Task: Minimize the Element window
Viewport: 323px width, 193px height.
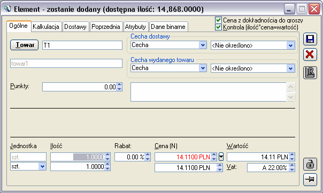Action: 290,9
